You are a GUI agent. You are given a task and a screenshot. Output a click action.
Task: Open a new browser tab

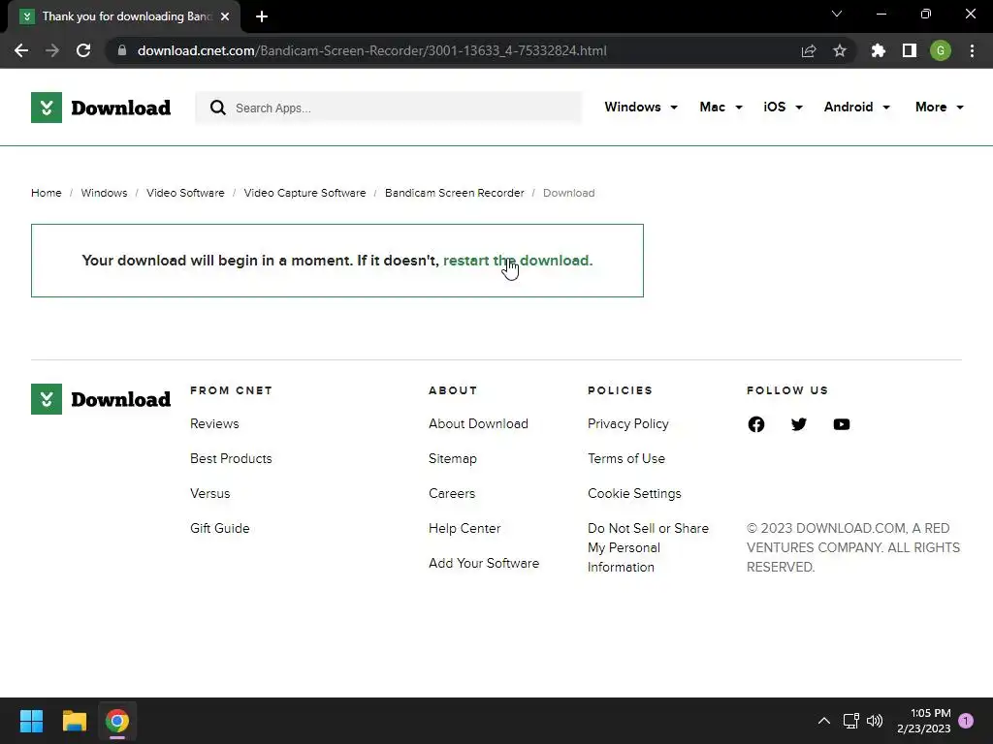(x=262, y=16)
